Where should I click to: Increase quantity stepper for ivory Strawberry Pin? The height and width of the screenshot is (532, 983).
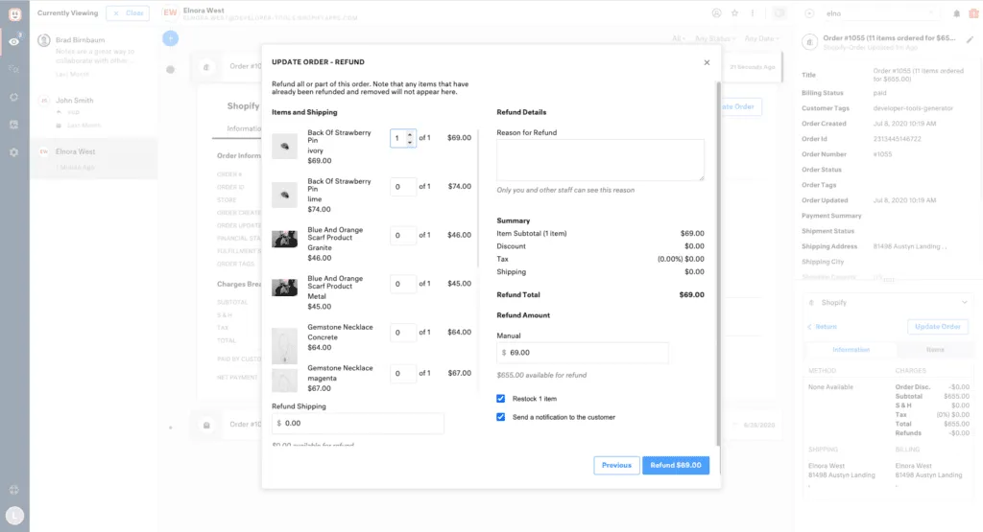(x=411, y=134)
